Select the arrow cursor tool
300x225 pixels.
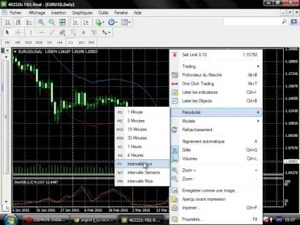pyautogui.click(x=7, y=32)
